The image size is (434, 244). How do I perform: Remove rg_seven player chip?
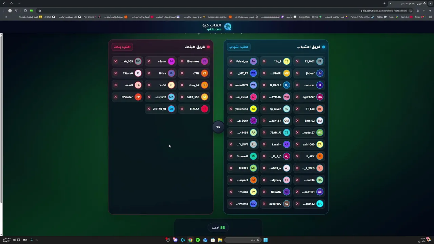click(264, 109)
